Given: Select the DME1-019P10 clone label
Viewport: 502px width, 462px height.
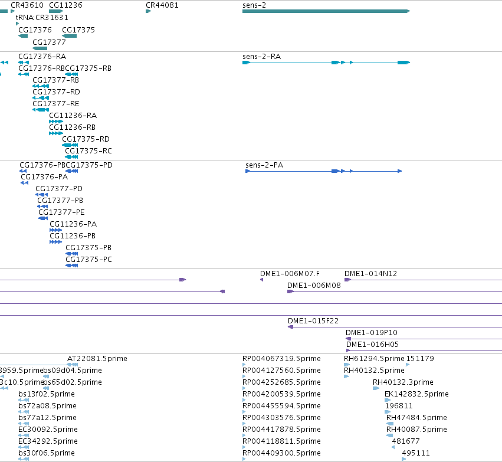Looking at the screenshot, I should 372,333.
